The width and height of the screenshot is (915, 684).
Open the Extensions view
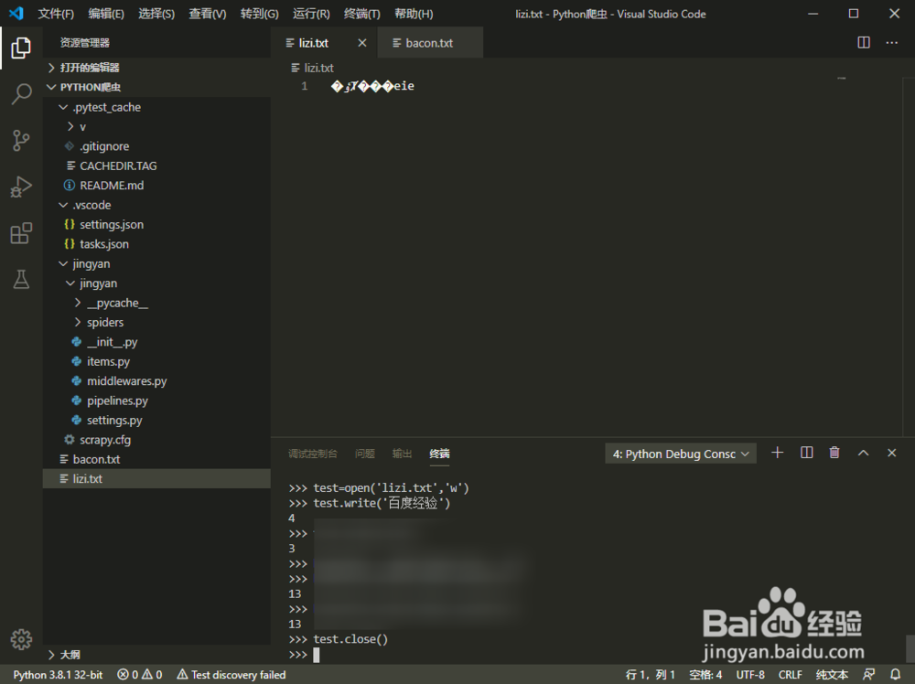[x=21, y=233]
